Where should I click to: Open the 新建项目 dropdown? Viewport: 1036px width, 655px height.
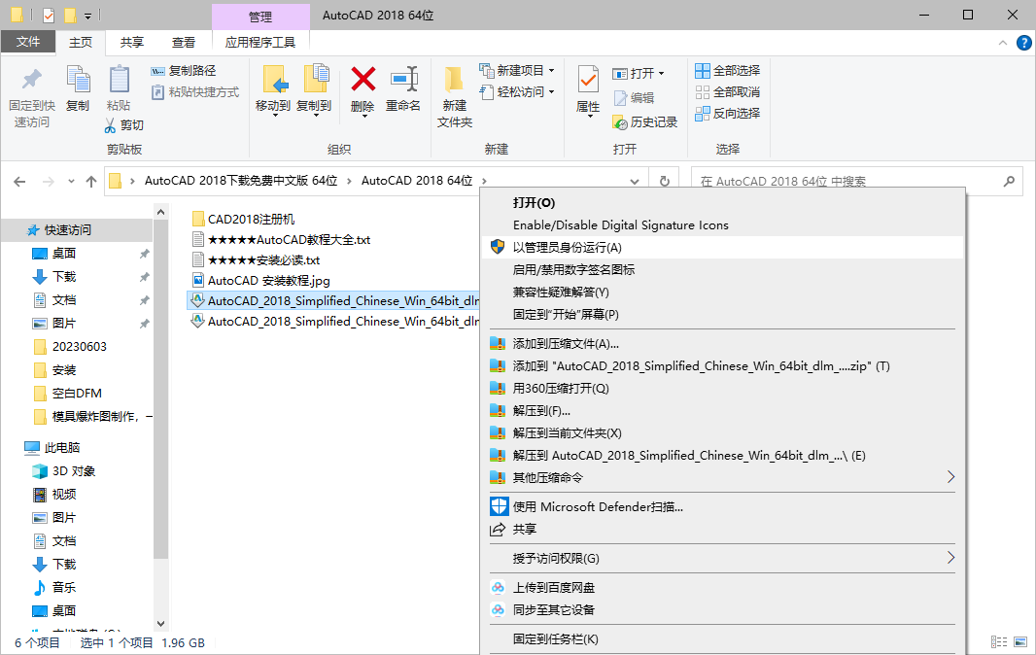click(x=515, y=70)
